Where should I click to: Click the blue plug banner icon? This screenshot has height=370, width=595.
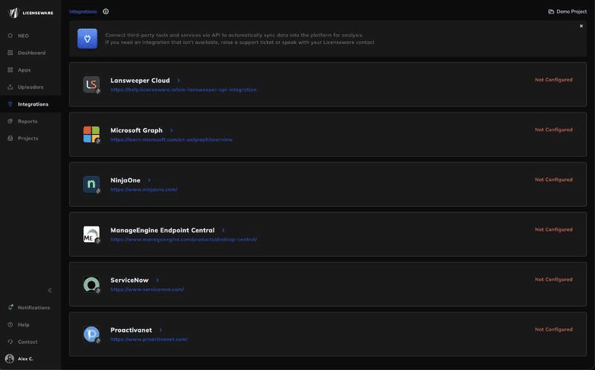(x=87, y=39)
